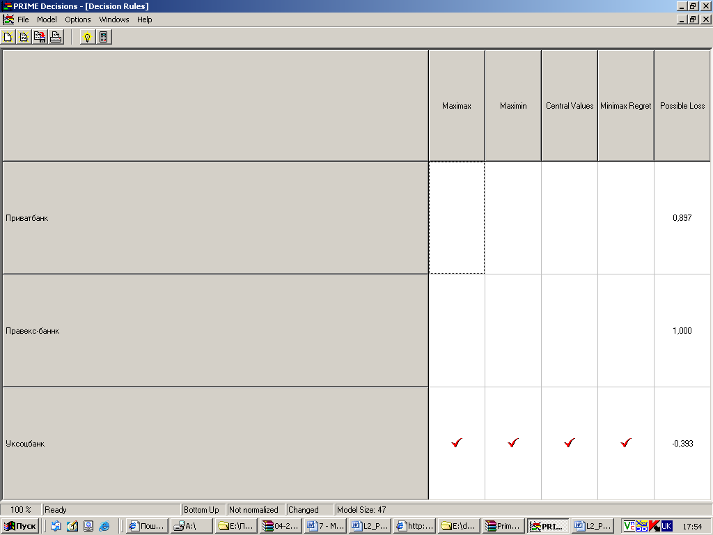Screen dimensions: 713x535
Task: Open the Options menu
Action: pos(78,20)
